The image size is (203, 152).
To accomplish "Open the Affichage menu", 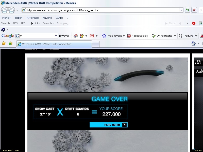I will [32, 18].
